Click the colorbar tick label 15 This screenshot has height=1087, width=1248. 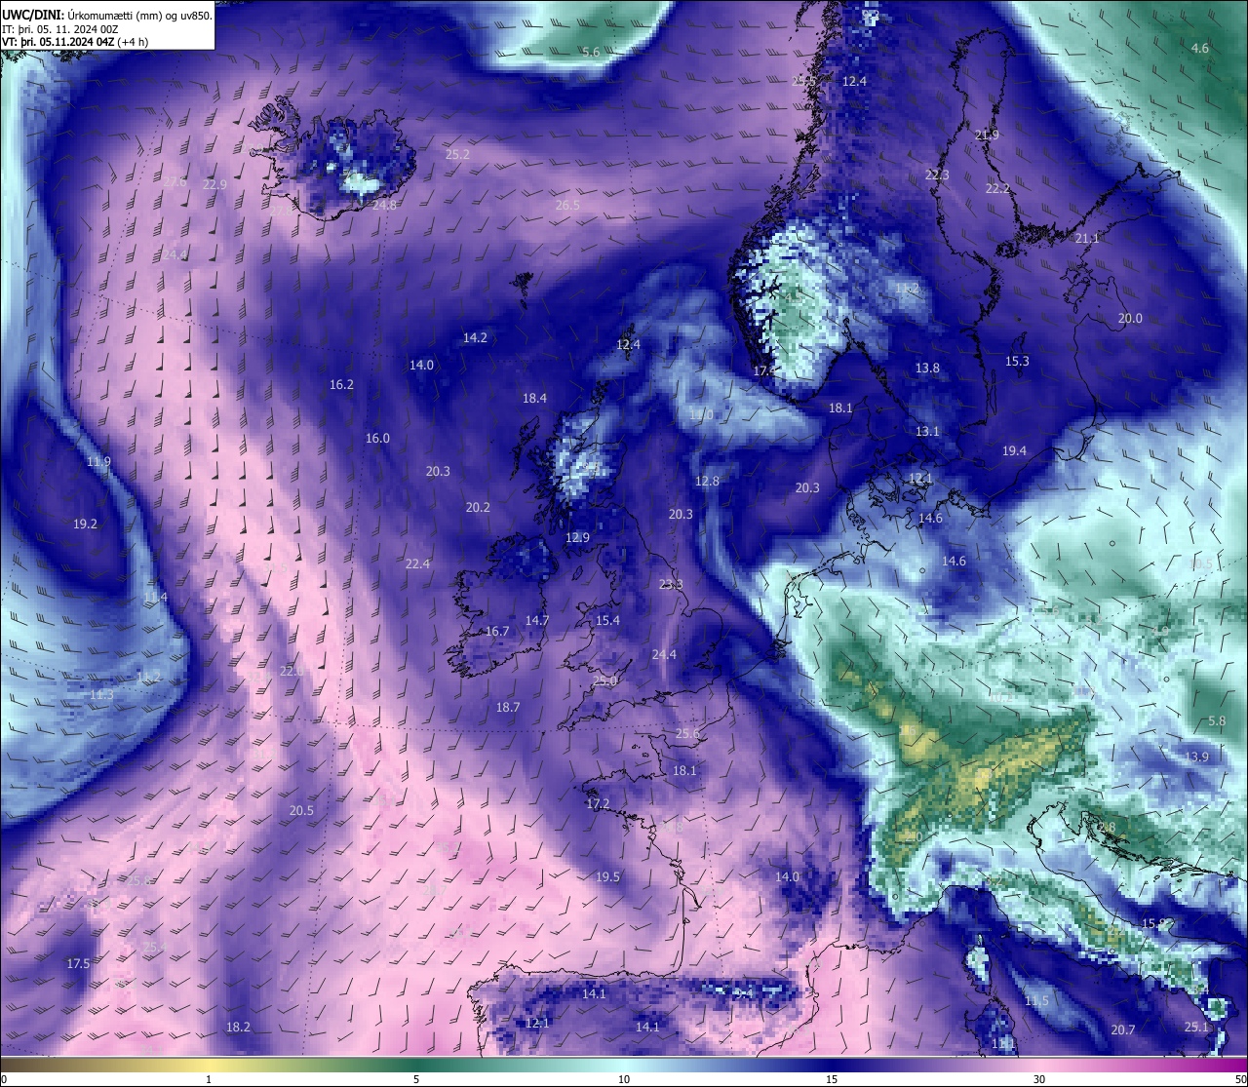point(832,1078)
